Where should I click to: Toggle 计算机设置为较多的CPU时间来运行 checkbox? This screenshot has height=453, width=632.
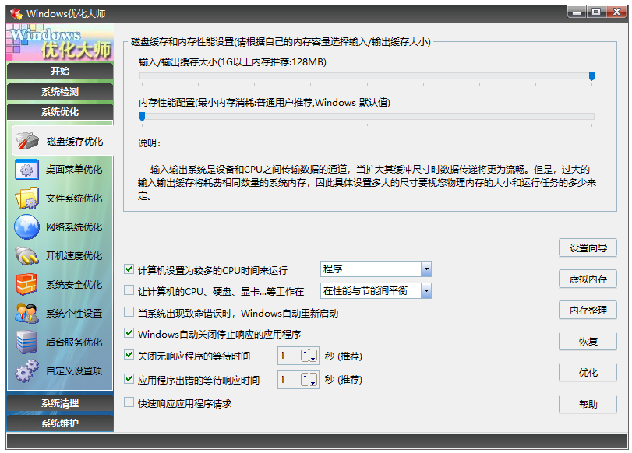pos(129,269)
